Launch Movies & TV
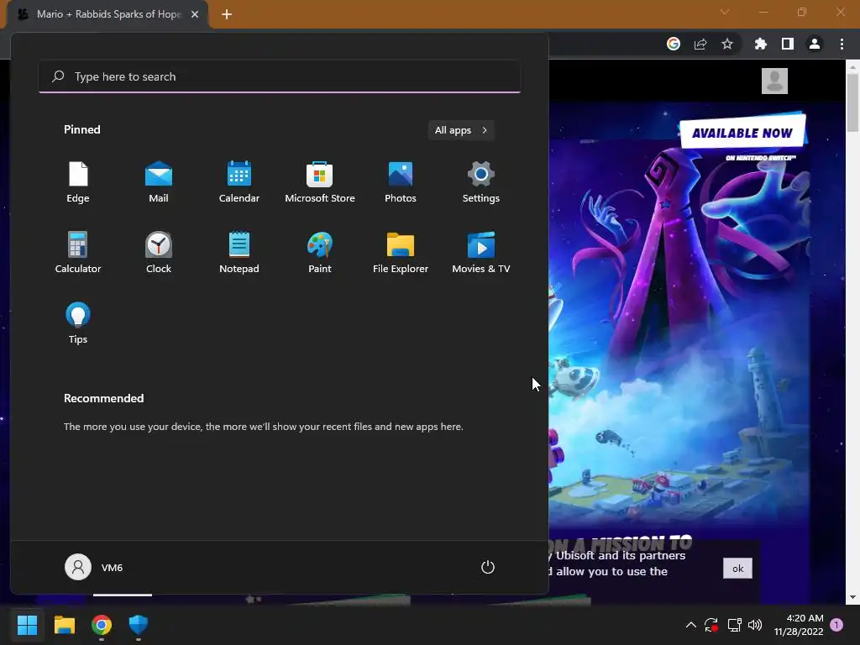 (481, 253)
